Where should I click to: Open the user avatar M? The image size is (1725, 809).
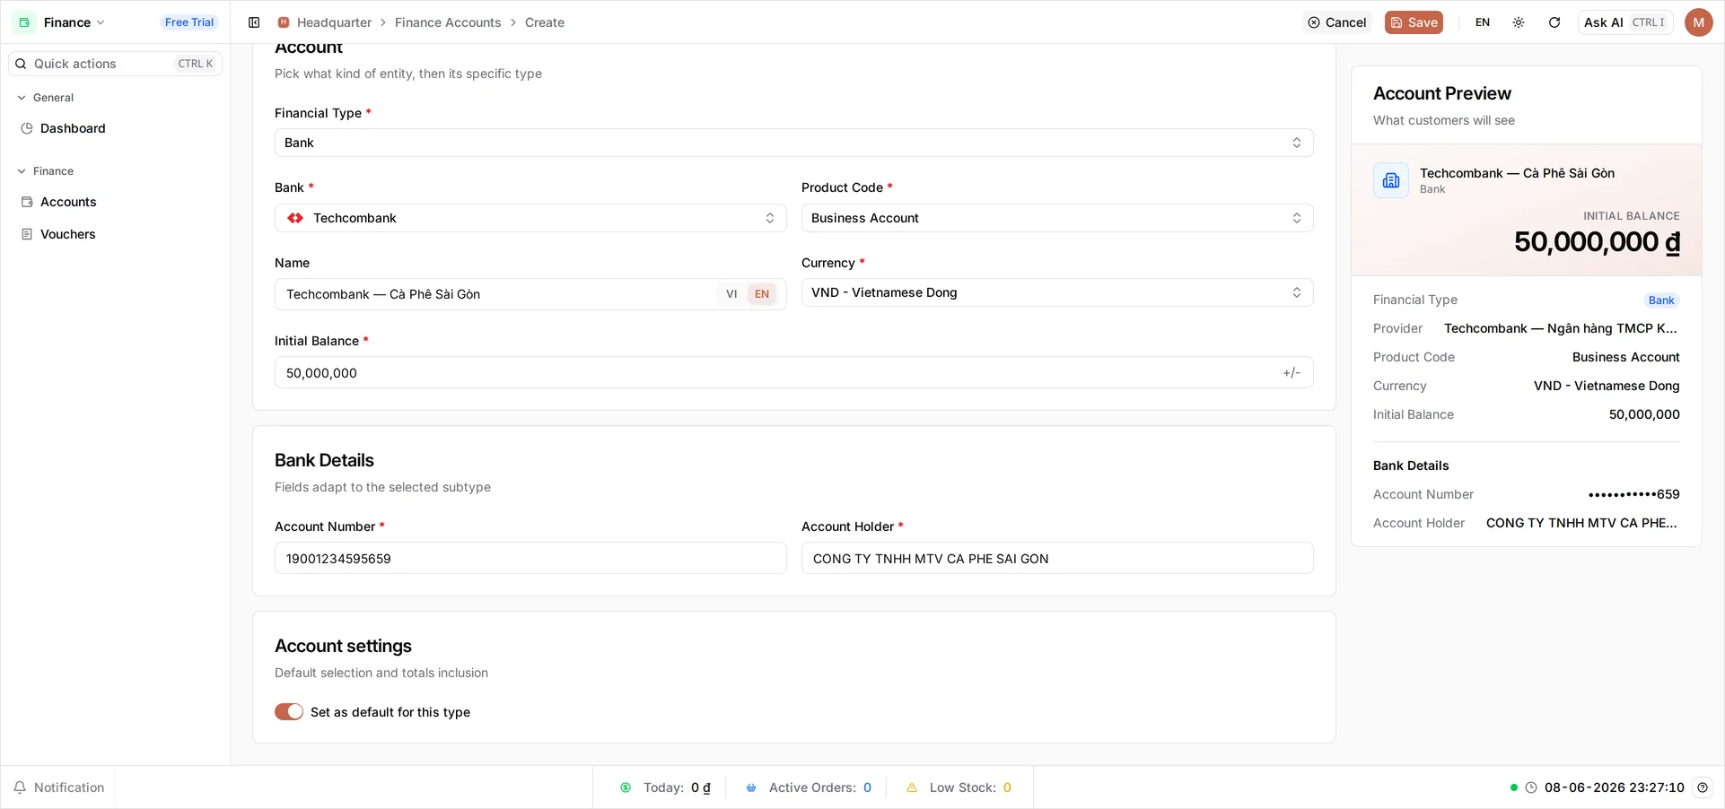(x=1698, y=22)
